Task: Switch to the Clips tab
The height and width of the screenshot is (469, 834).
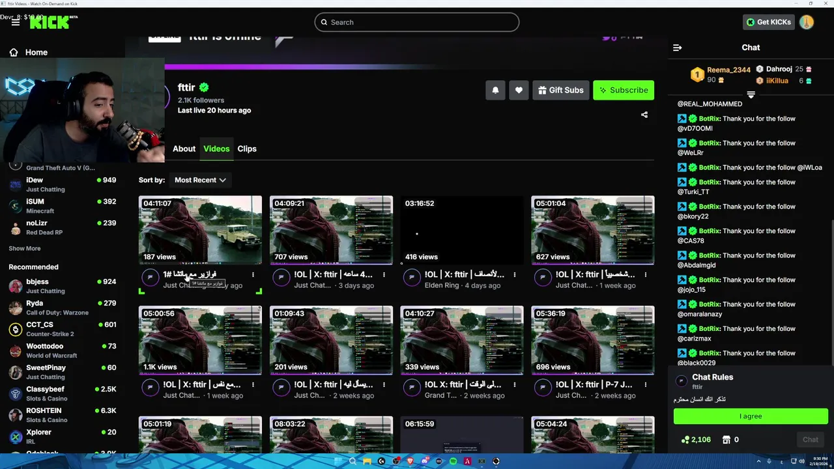Action: pos(247,149)
